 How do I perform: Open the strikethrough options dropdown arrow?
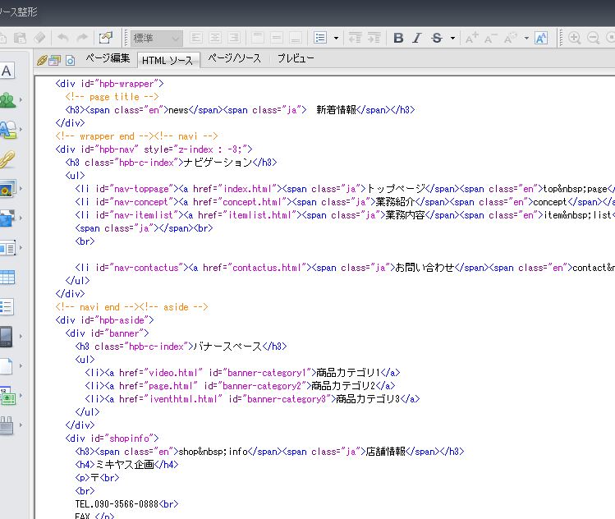click(453, 38)
